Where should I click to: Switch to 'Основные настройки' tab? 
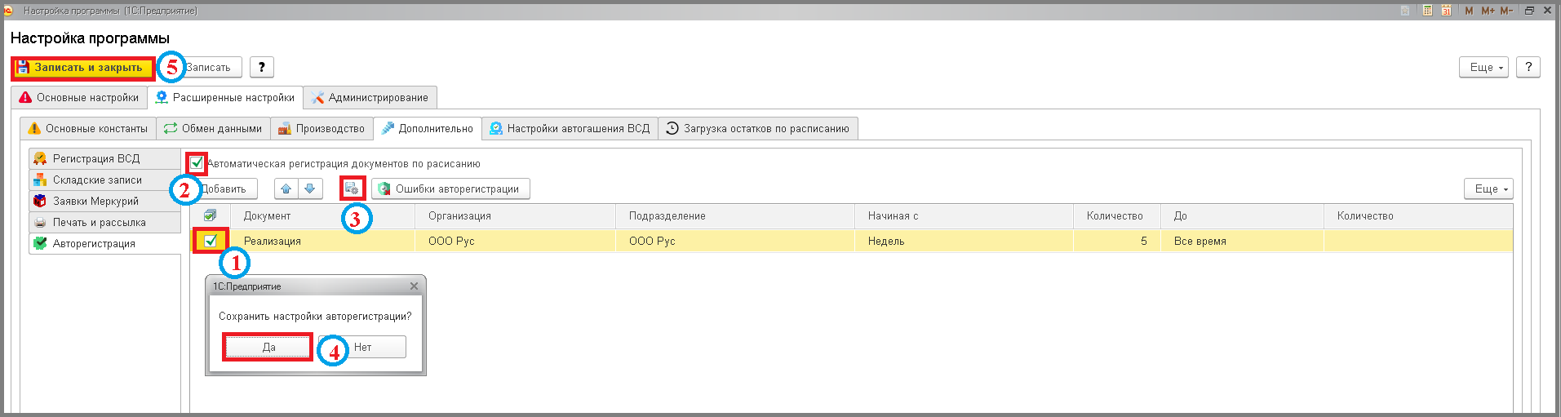tap(79, 97)
